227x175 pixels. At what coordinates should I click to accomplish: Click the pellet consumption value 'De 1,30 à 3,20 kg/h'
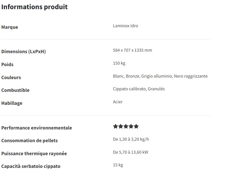[x=131, y=139]
